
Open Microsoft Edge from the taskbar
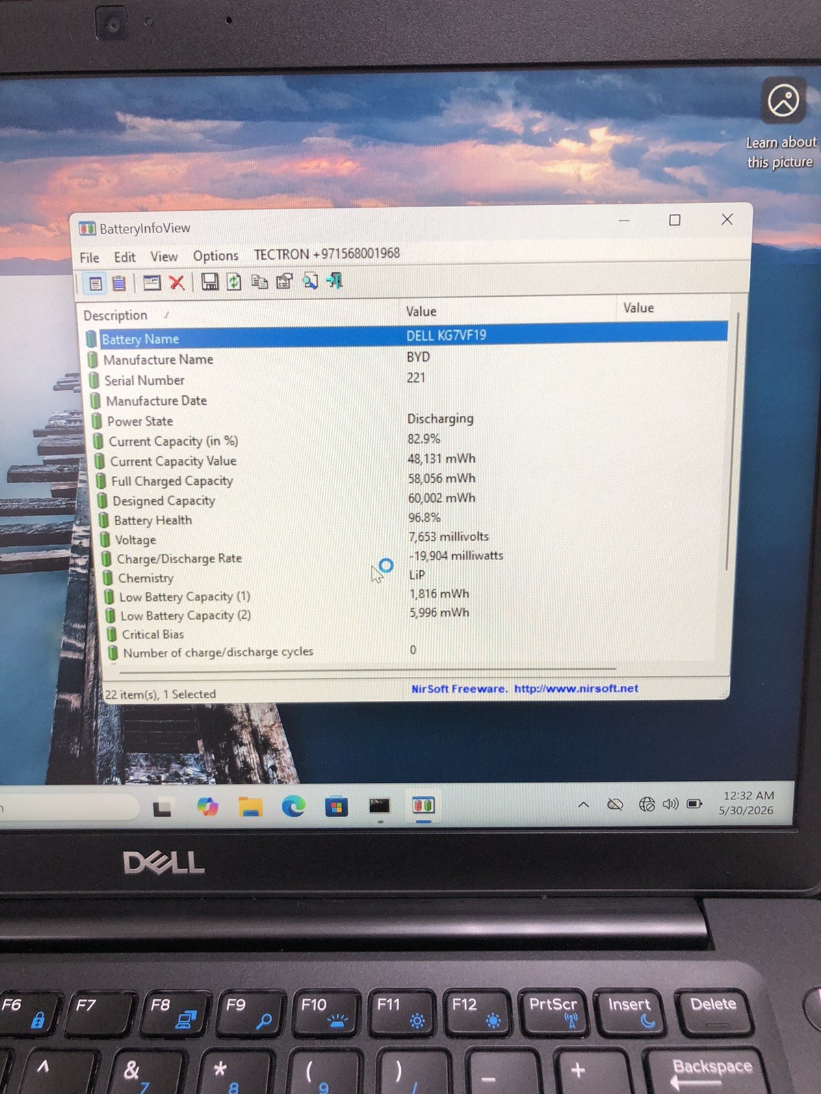coord(294,807)
